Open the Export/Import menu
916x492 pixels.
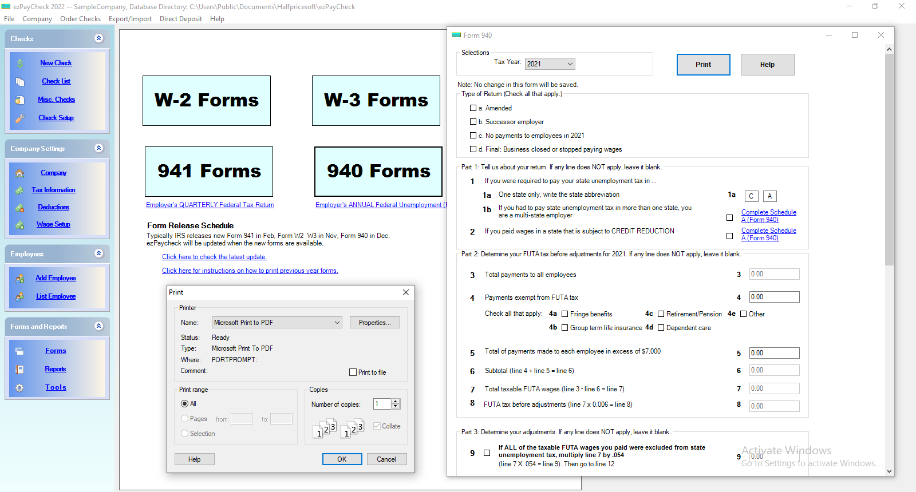130,19
